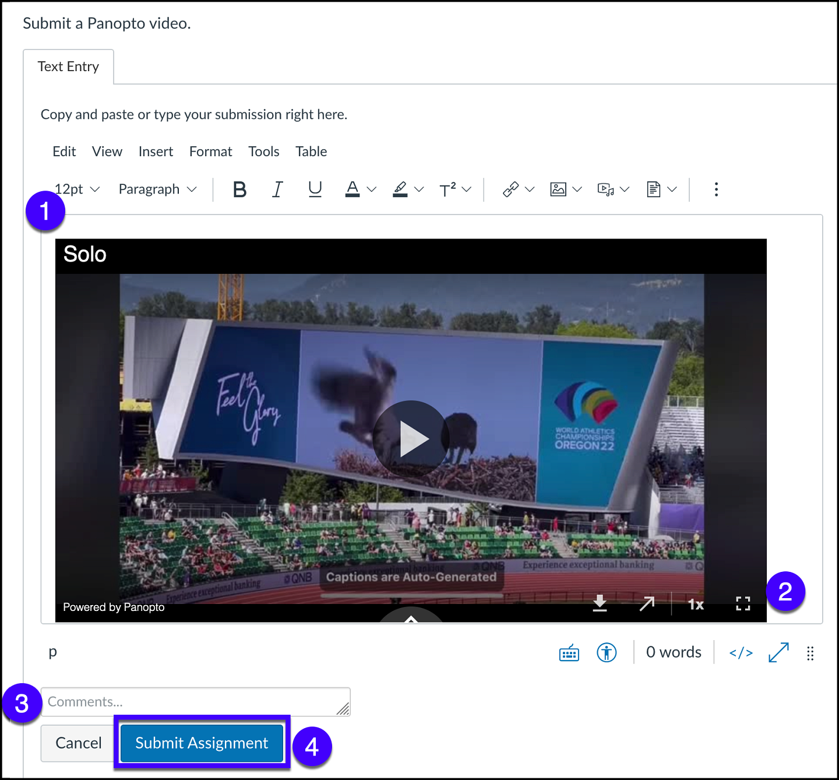Expand the player controls chevron

(411, 617)
